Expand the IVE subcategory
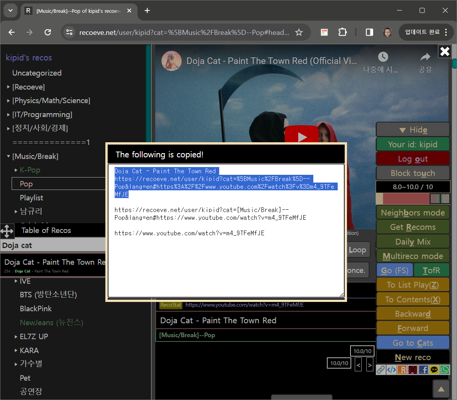Screen dimensions: 457x400 click(x=16, y=281)
